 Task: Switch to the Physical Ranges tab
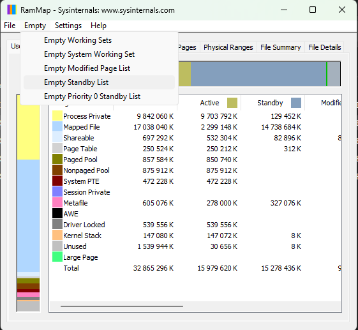point(228,47)
